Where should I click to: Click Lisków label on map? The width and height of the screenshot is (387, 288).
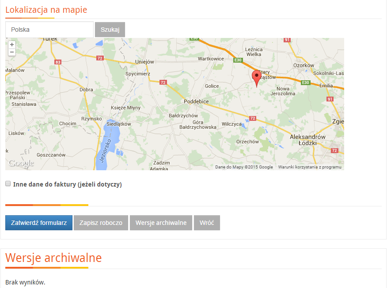(x=16, y=133)
